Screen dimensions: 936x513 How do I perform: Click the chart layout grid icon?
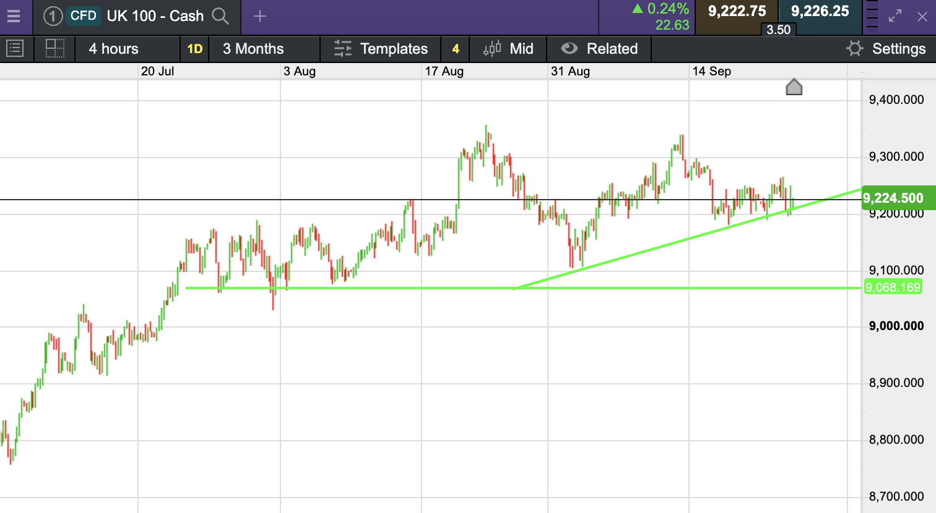pyautogui.click(x=55, y=48)
